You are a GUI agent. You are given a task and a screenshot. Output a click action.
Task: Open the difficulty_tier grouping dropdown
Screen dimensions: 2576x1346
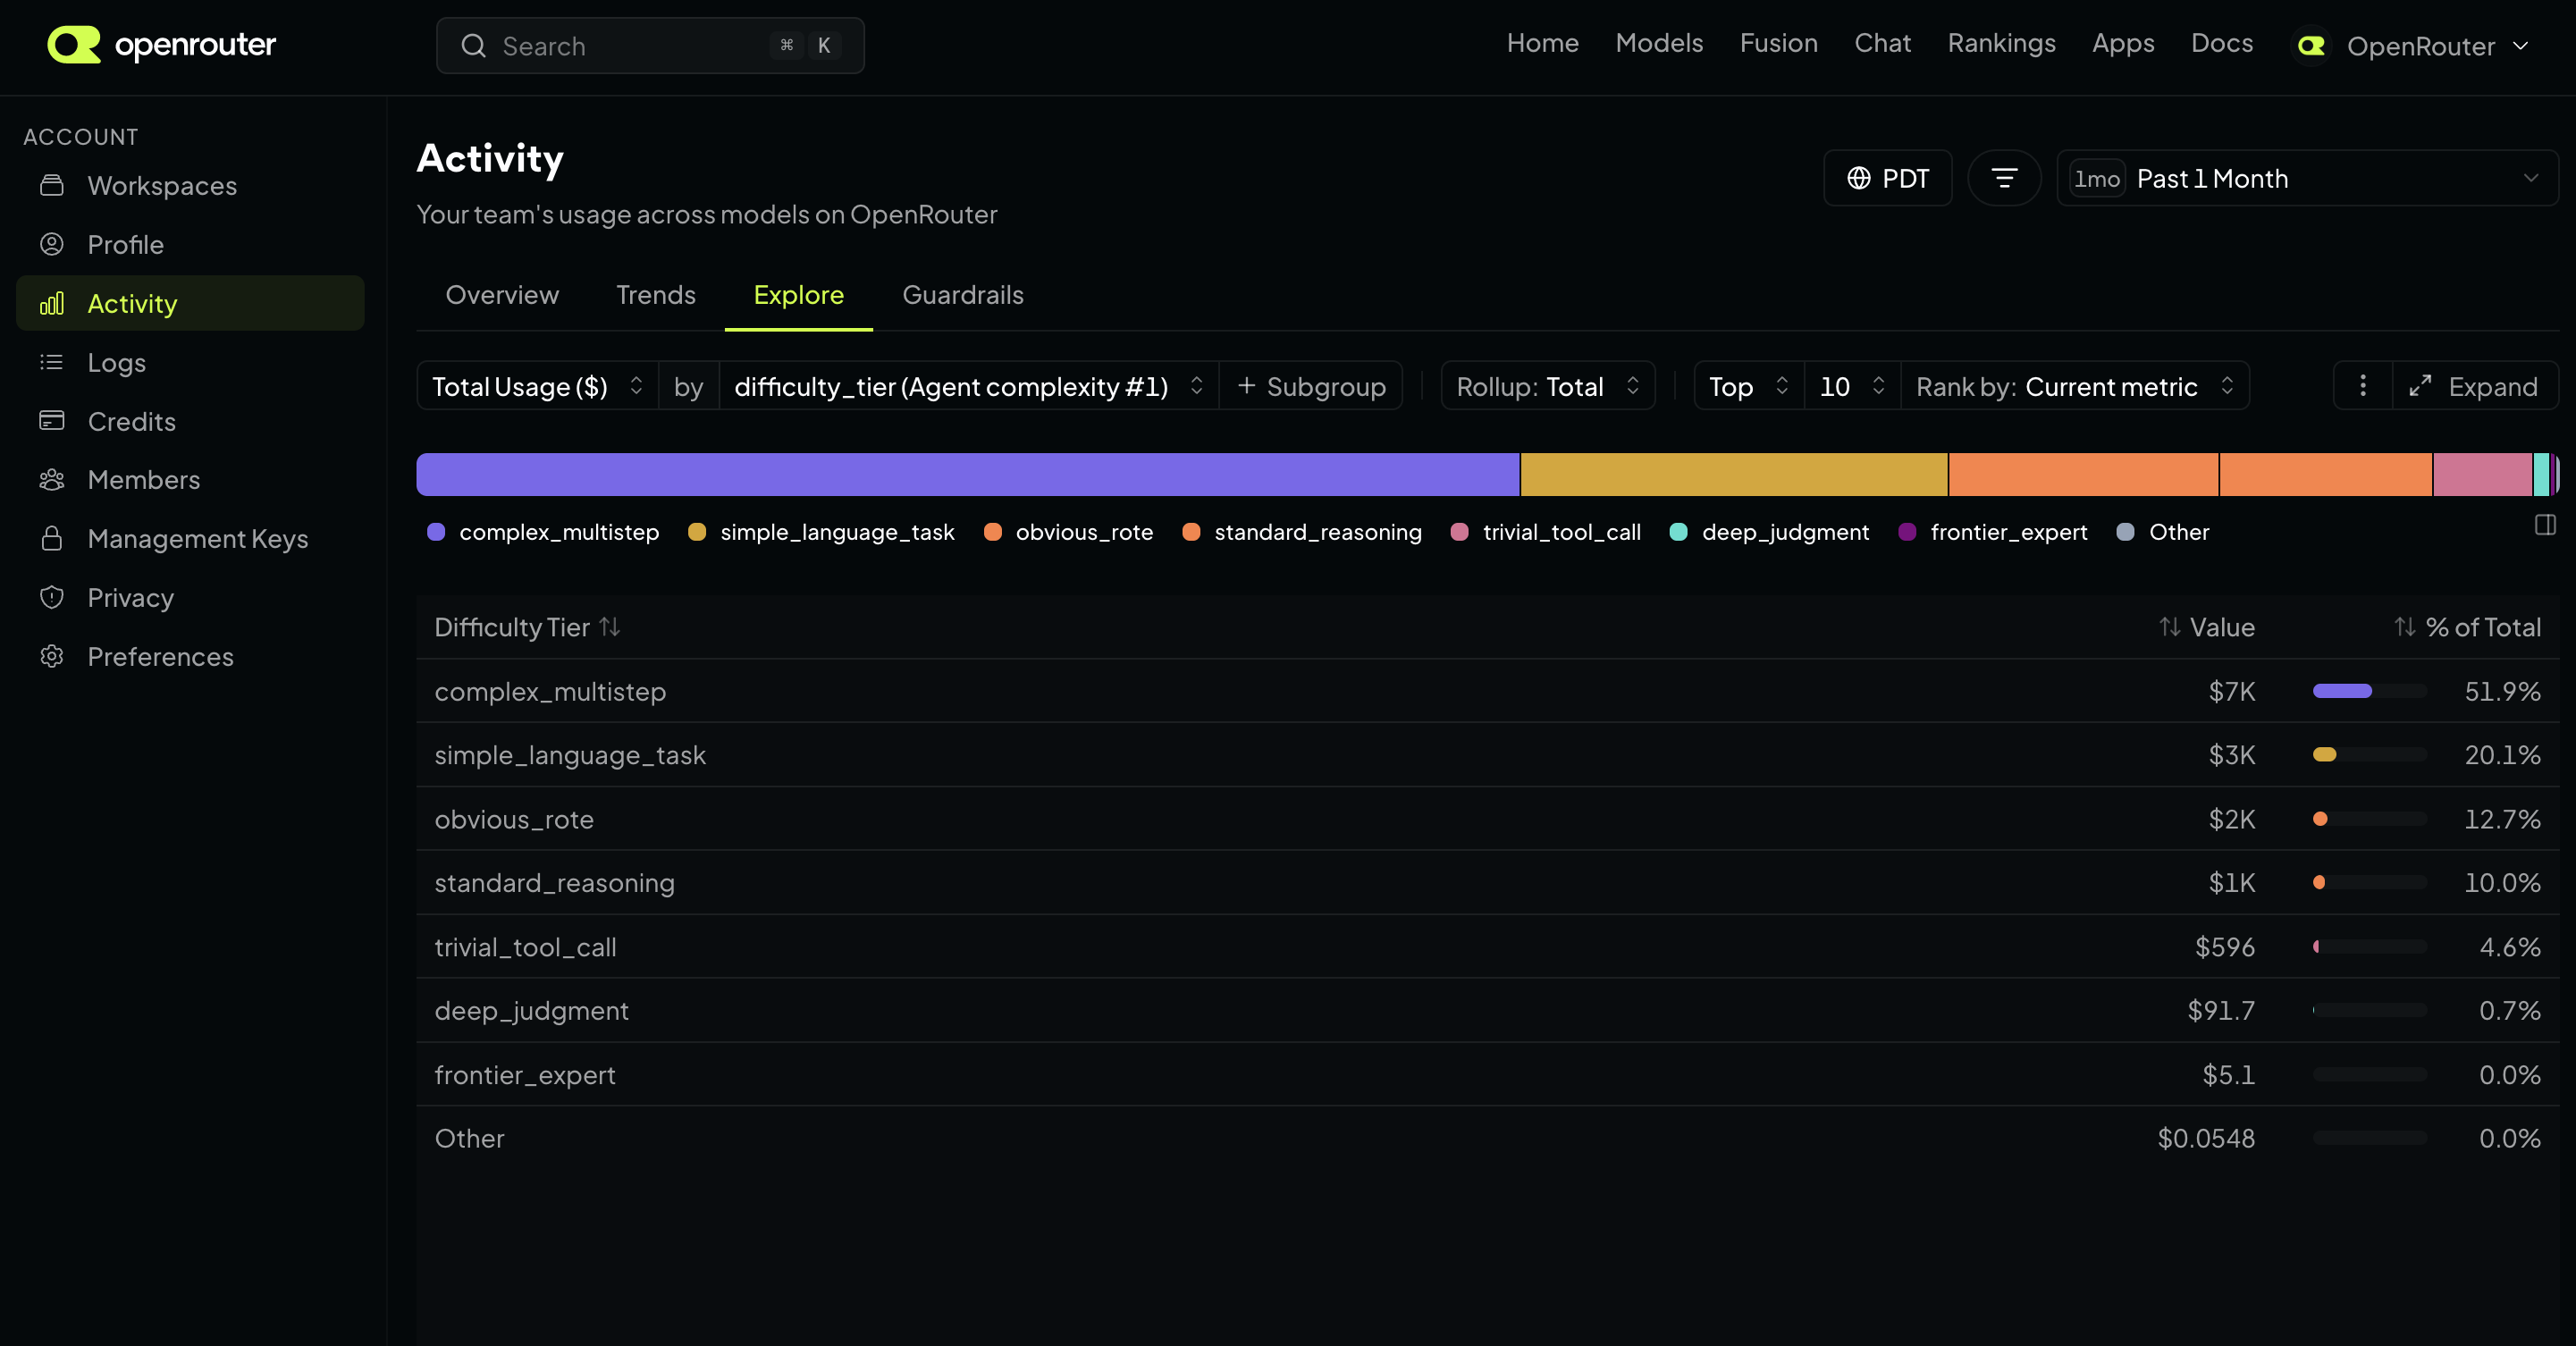pyautogui.click(x=969, y=386)
